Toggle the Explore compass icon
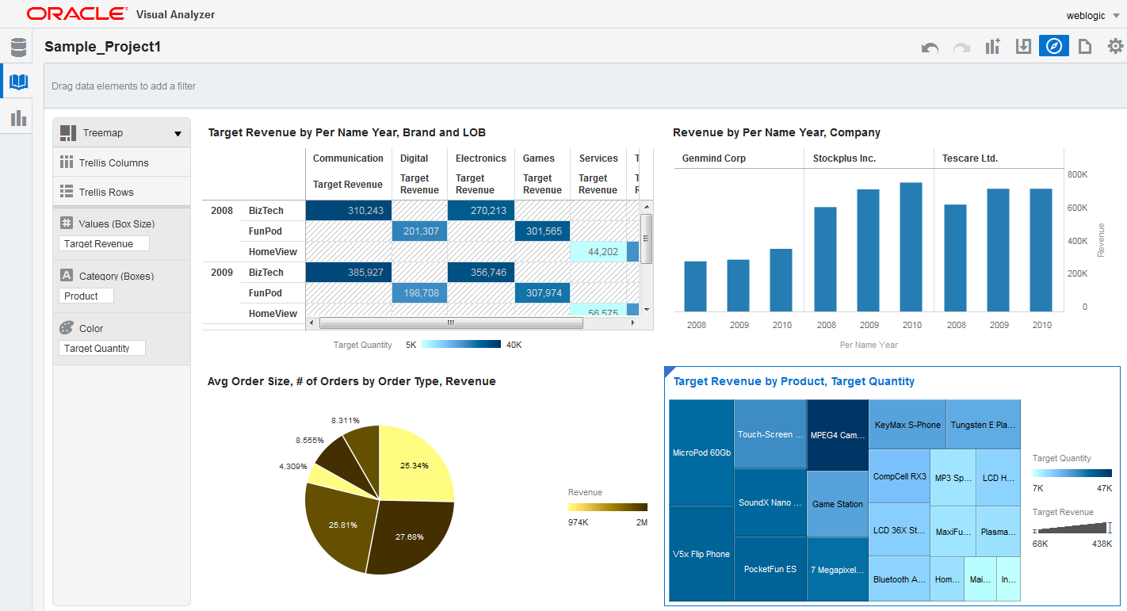This screenshot has height=611, width=1127. click(x=1053, y=46)
